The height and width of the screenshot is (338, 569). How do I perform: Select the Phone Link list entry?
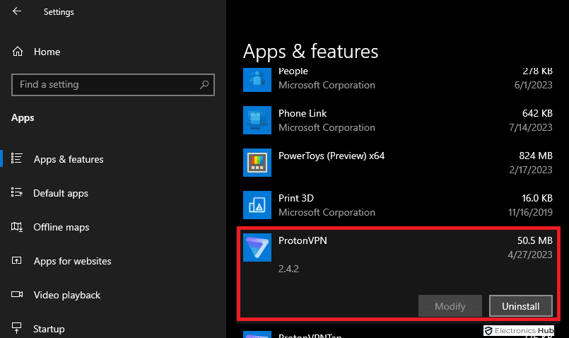click(396, 120)
